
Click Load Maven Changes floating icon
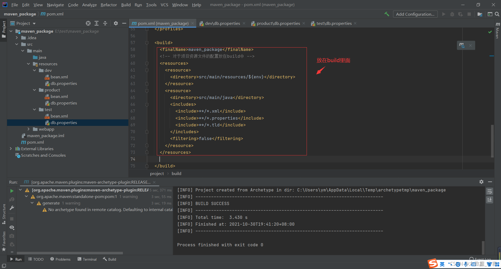click(x=462, y=45)
